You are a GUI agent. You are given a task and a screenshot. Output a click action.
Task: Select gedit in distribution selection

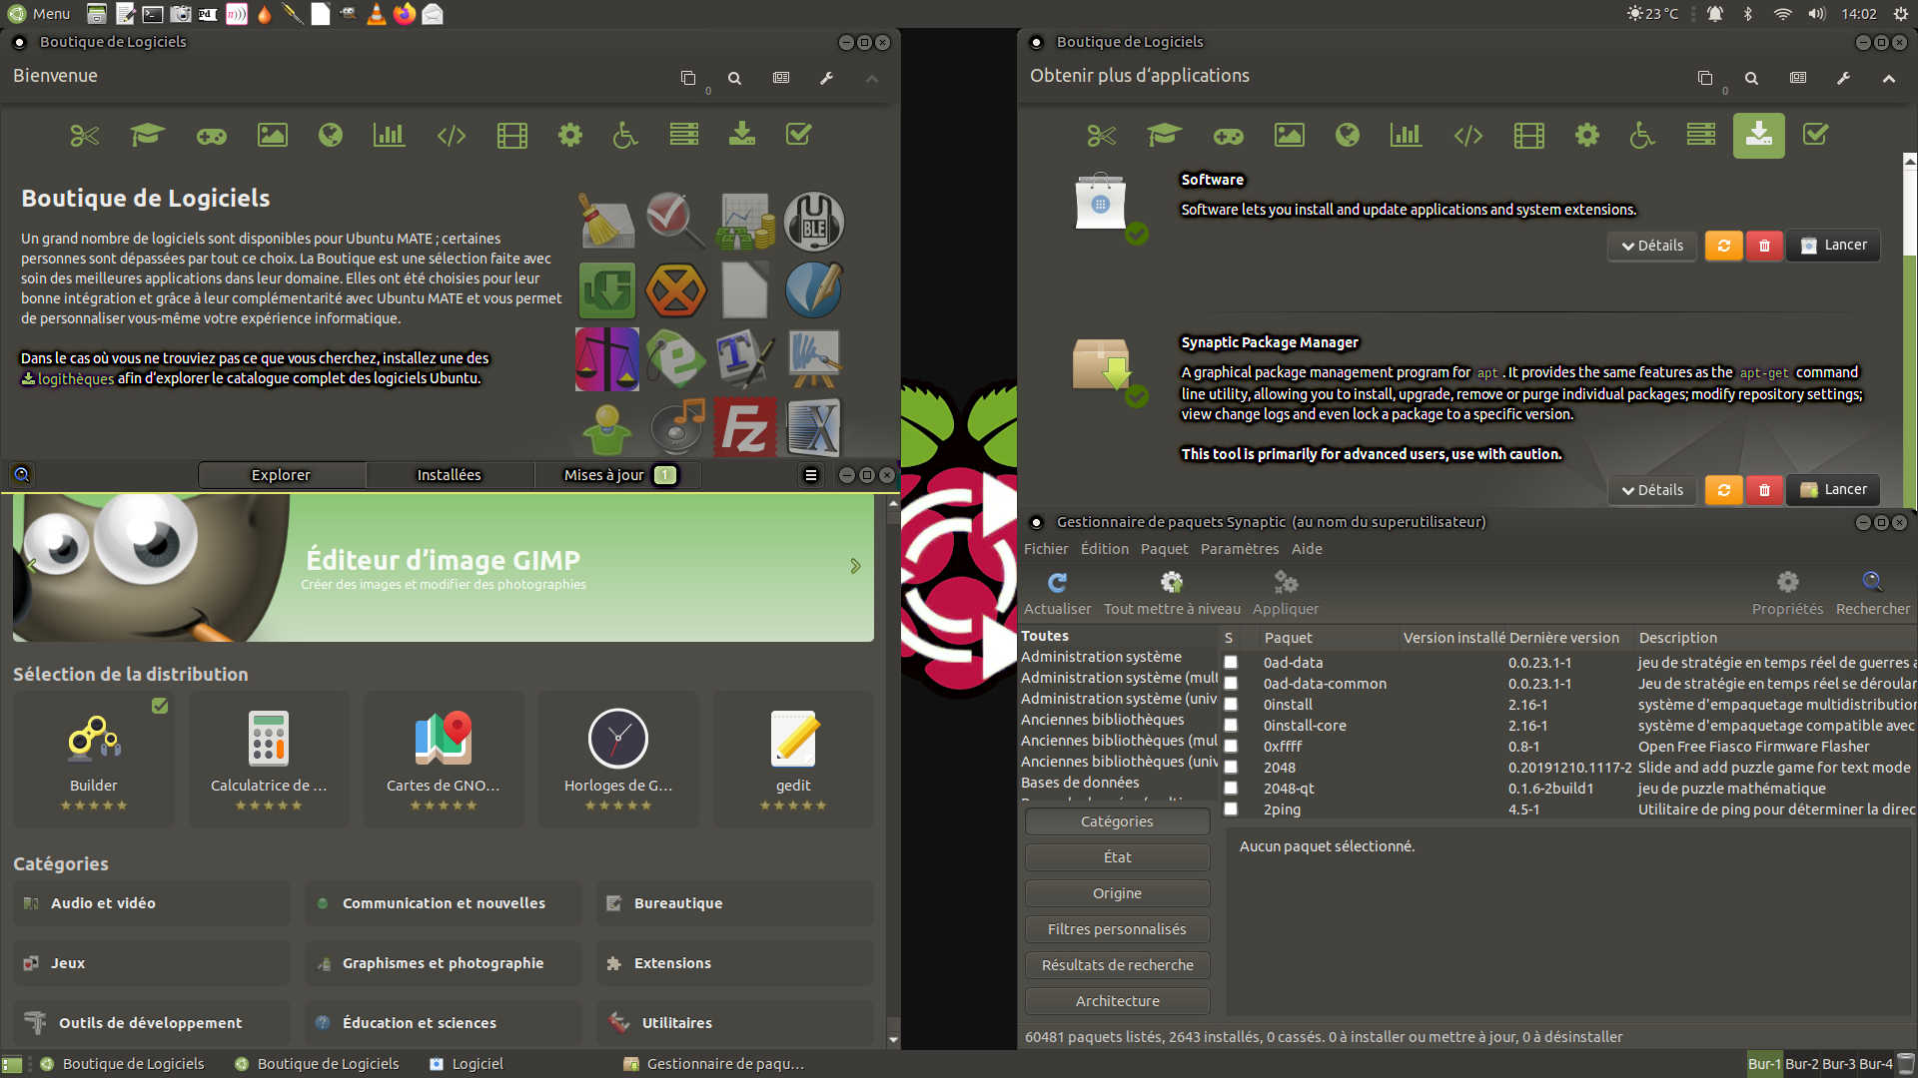coord(794,760)
